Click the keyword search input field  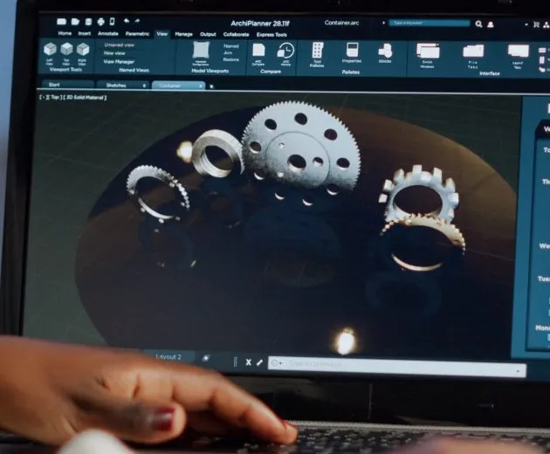tap(430, 24)
